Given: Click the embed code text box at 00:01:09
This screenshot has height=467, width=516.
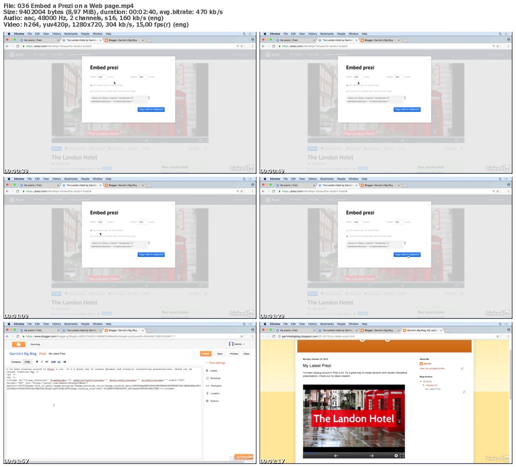Looking at the screenshot, I should coord(119,244).
